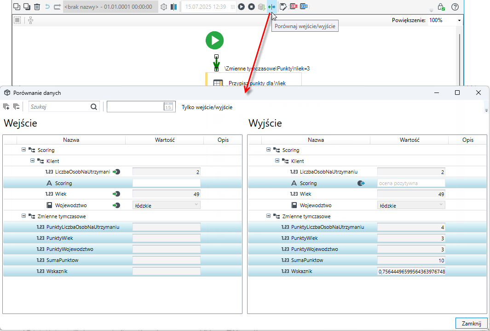Collapse Zmienne tymczasowe in Wyjście tree
Image resolution: width=490 pixels, height=331 pixels.
[268, 216]
